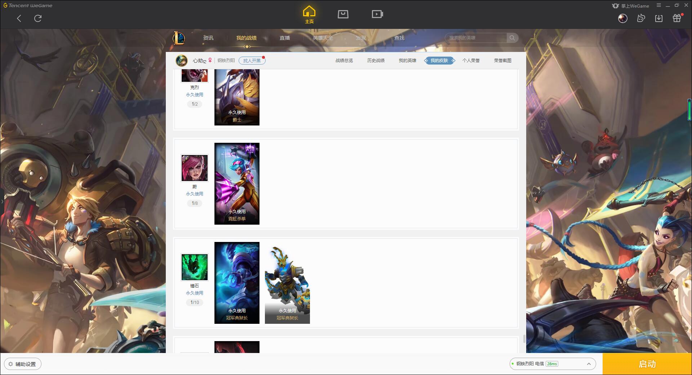The height and width of the screenshot is (375, 692).
Task: Expand the 钢铁烈阳 电信 server dropdown
Action: point(552,364)
